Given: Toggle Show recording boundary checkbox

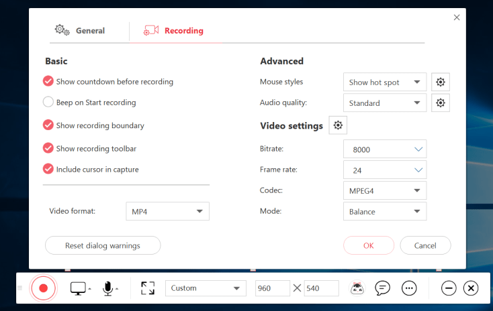Looking at the screenshot, I should coord(48,125).
